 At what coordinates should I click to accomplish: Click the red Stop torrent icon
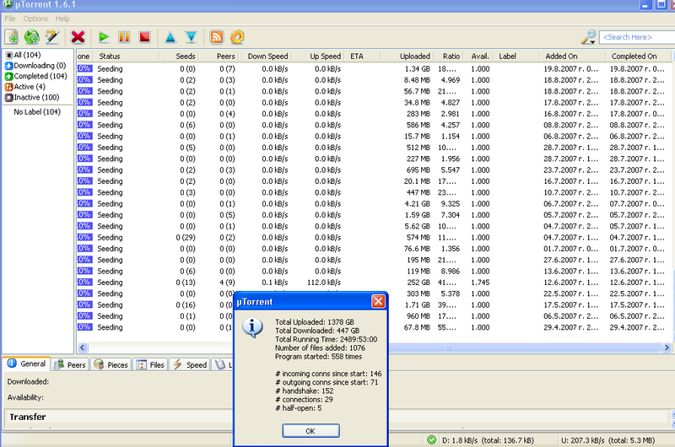[x=144, y=37]
